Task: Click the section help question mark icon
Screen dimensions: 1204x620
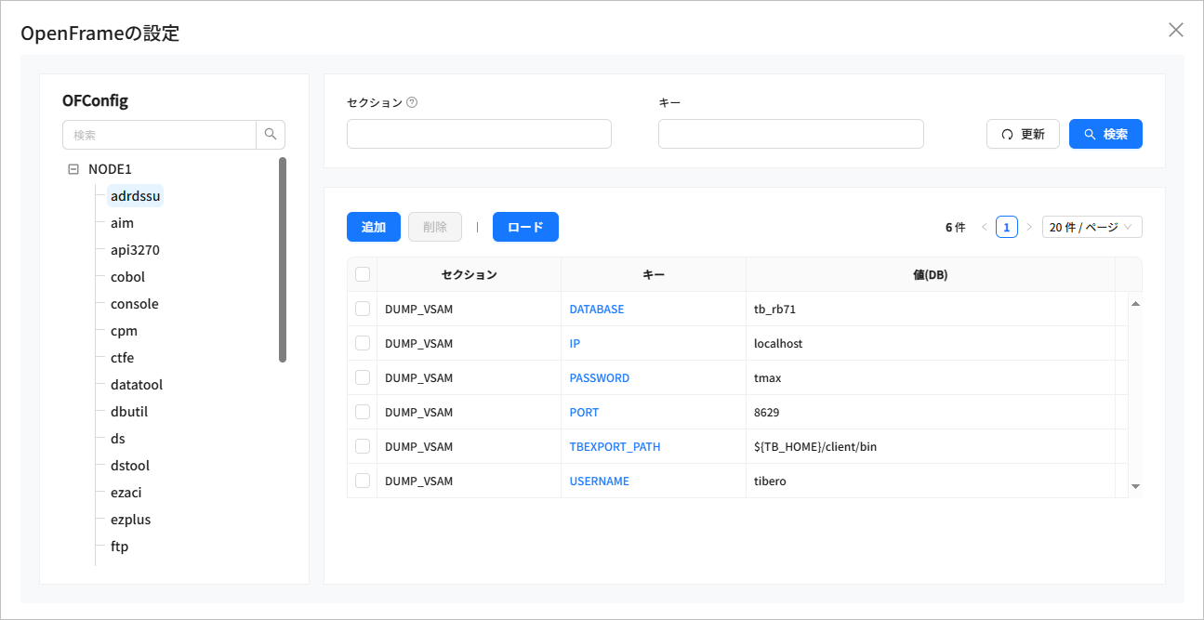Action: coord(412,103)
